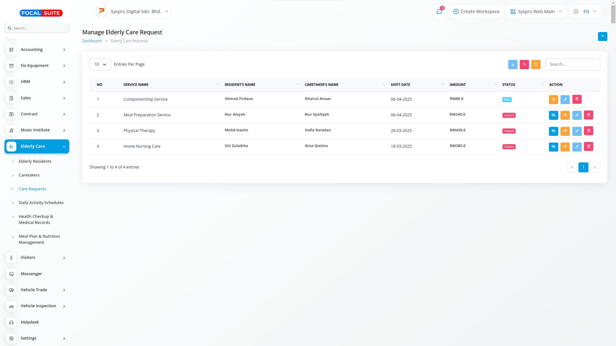This screenshot has height=346, width=616.
Task: Open the Syspro Digital Sdn. Bhd. company dropdown
Action: [133, 12]
